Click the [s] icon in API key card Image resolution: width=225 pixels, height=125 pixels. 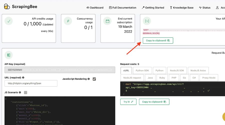click(x=147, y=21)
